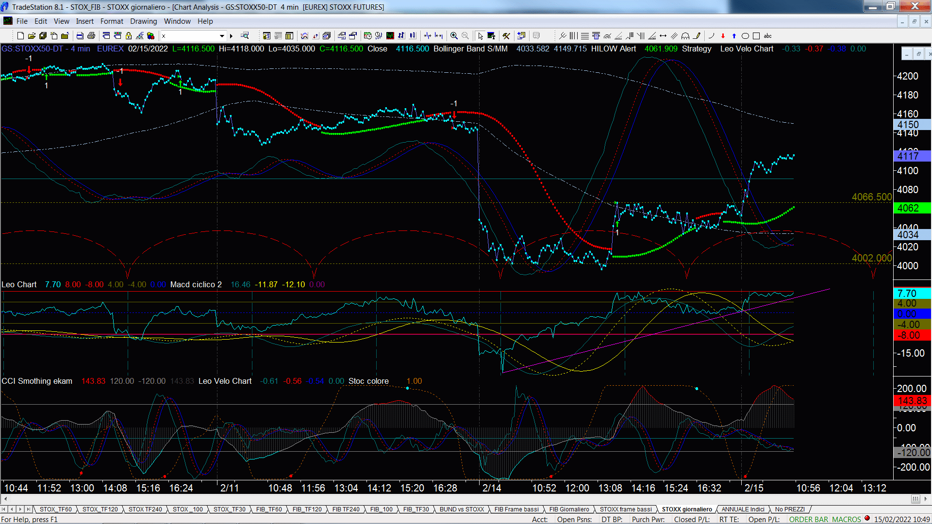Click the parallel diagonal lines drawing tool

pyautogui.click(x=674, y=36)
